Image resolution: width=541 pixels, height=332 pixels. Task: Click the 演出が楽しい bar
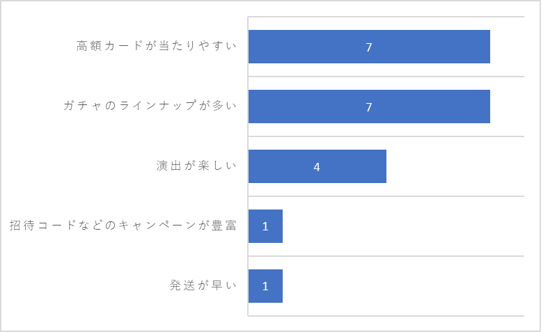point(317,166)
